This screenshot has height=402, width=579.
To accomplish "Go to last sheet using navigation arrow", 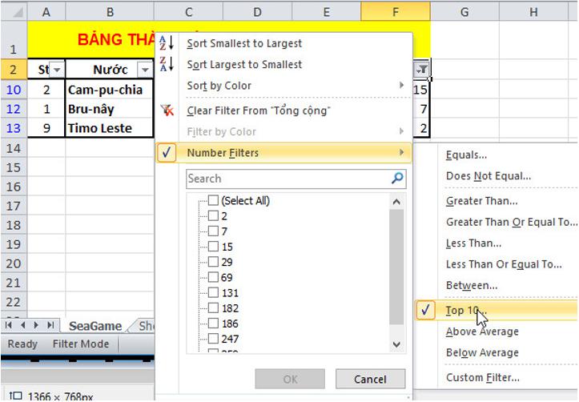I will point(51,325).
